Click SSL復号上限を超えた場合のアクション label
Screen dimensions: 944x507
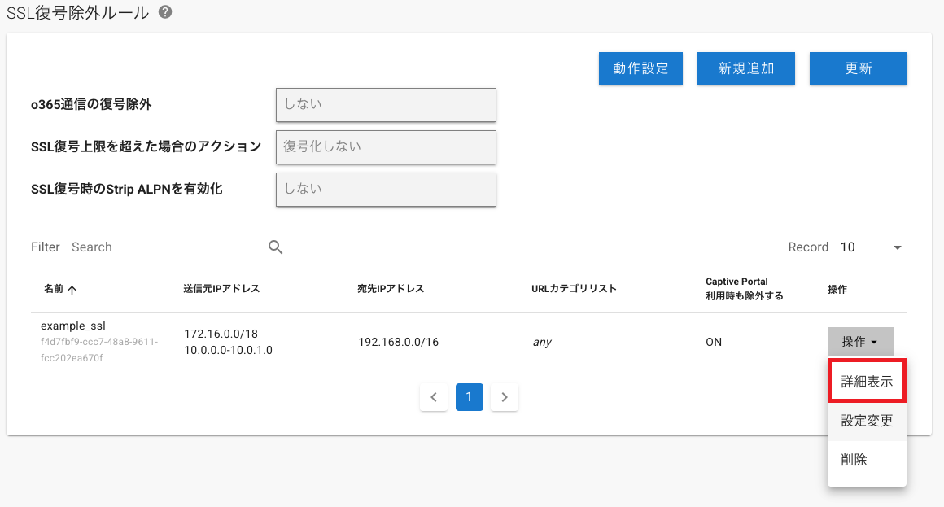146,146
